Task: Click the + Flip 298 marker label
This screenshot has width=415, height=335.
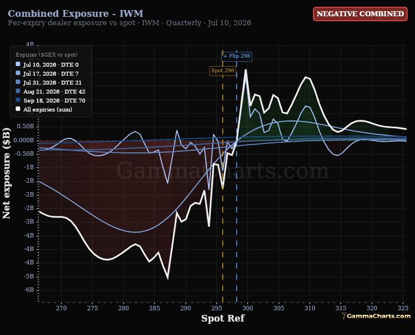Action: (x=237, y=56)
